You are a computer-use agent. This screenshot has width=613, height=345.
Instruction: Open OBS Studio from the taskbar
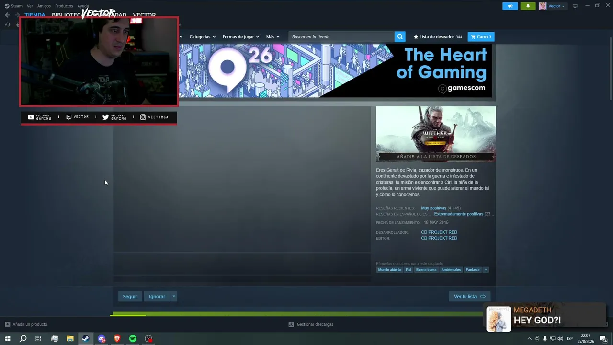[149, 339]
